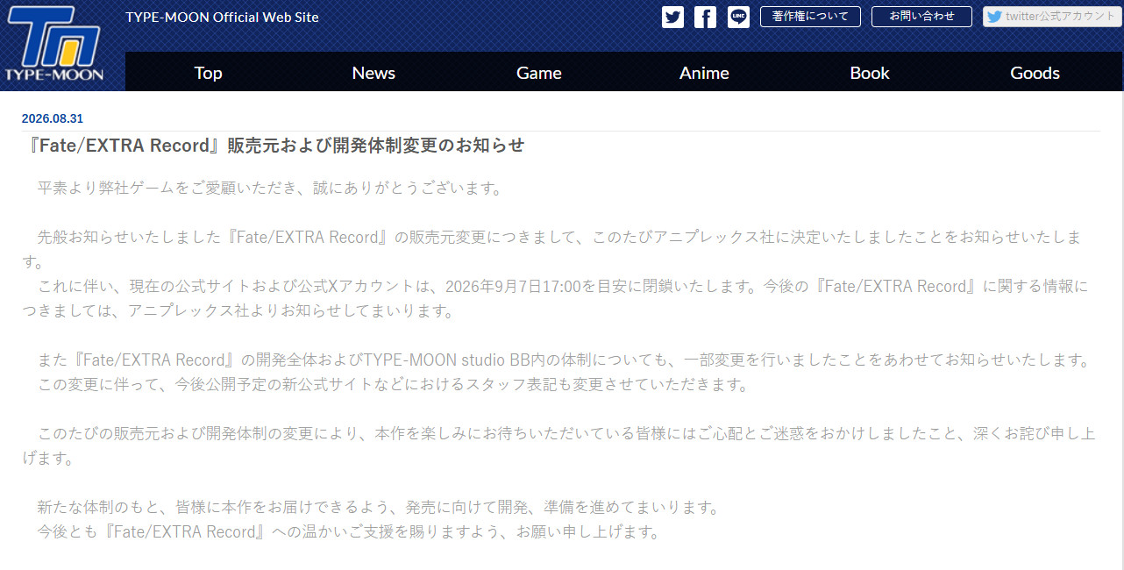
Task: Click the date 2026.08.31
Action: pyautogui.click(x=53, y=118)
